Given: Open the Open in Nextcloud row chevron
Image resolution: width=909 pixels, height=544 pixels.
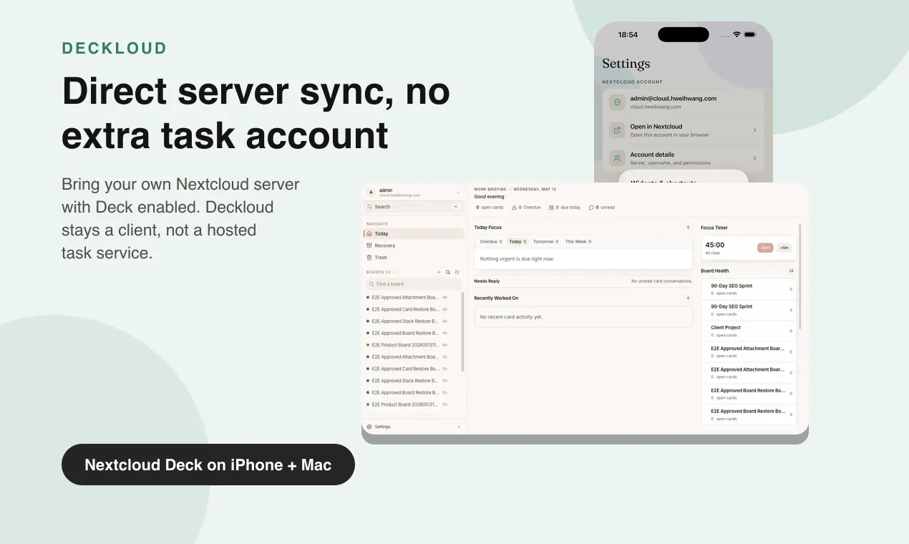Looking at the screenshot, I should [x=755, y=130].
